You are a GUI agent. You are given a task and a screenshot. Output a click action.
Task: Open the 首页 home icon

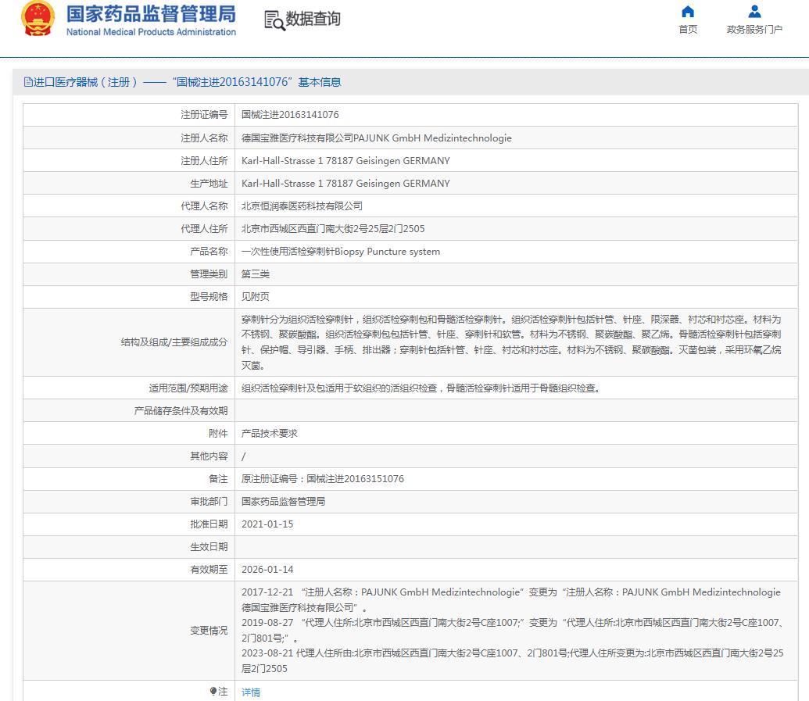pyautogui.click(x=688, y=12)
